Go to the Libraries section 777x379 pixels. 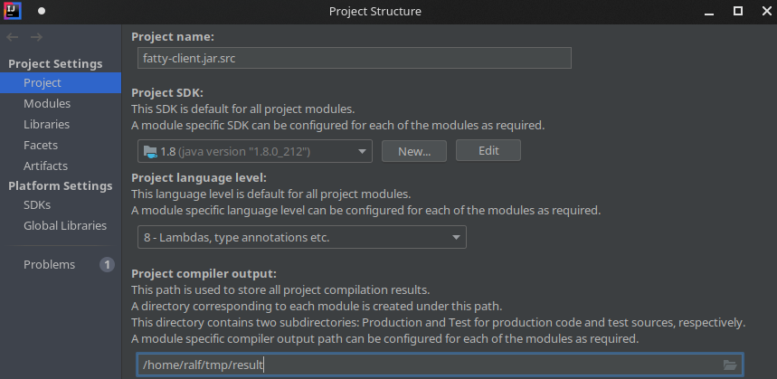click(x=47, y=124)
